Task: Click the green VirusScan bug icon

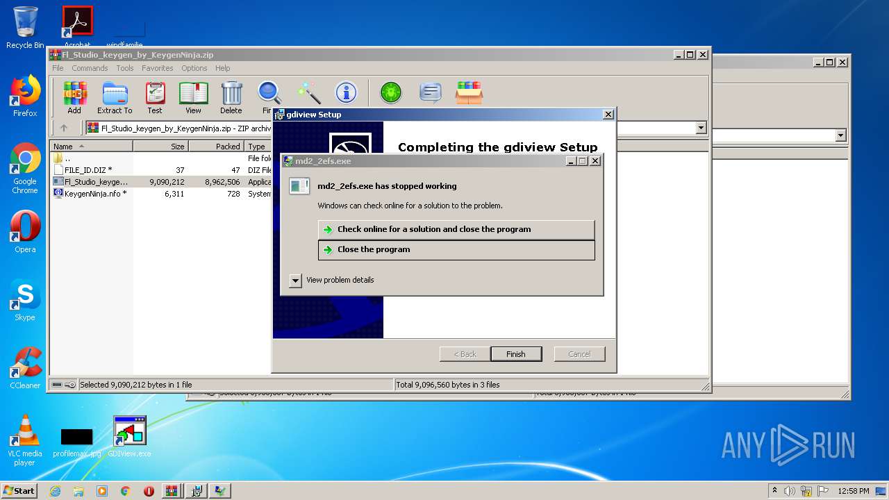Action: click(x=391, y=92)
